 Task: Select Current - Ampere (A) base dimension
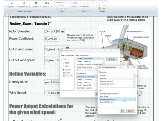pyautogui.click(x=89, y=59)
